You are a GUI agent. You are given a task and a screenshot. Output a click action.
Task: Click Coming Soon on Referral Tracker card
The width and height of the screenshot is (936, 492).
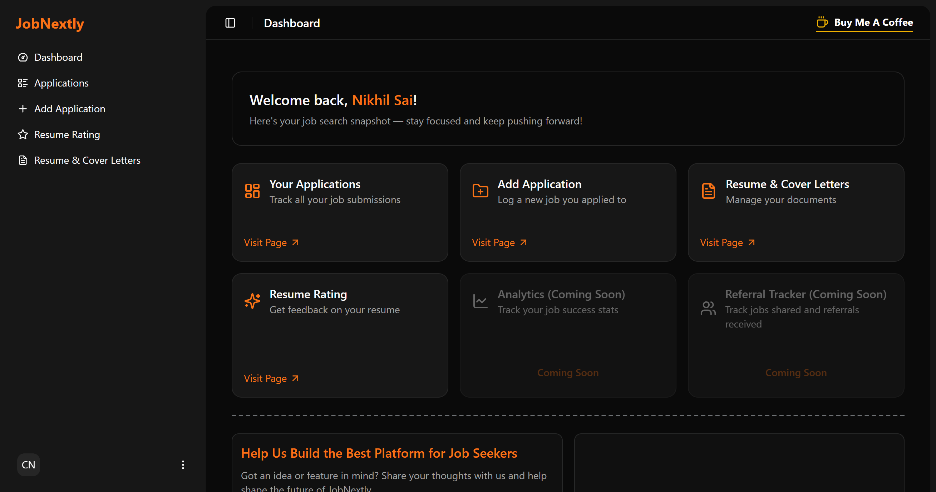click(796, 373)
